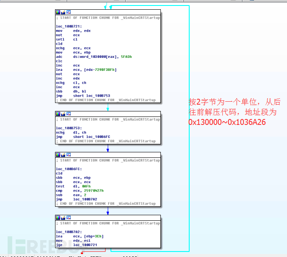Click the 'sbb dh, bl' line

[71, 91]
